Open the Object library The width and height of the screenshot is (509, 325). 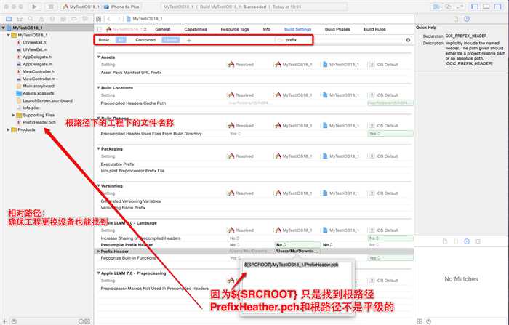(x=467, y=241)
